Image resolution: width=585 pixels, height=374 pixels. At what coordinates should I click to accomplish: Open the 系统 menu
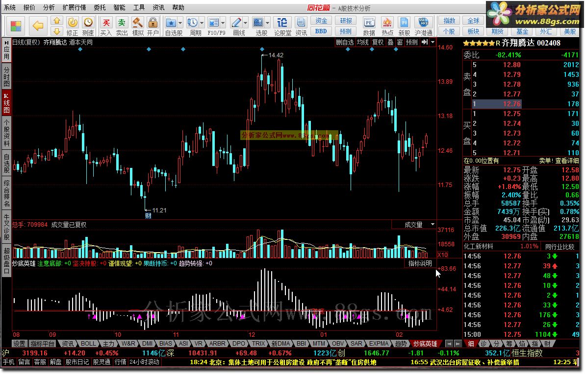(x=10, y=7)
